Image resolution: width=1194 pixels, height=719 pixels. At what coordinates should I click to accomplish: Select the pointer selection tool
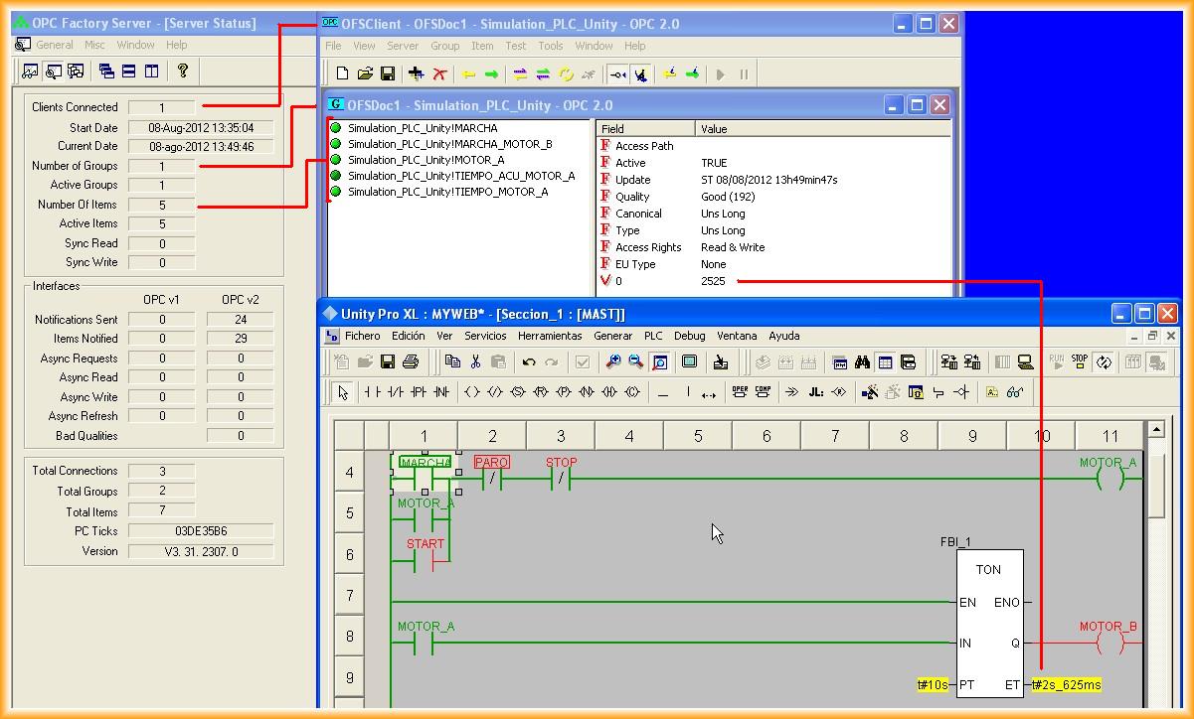[343, 392]
